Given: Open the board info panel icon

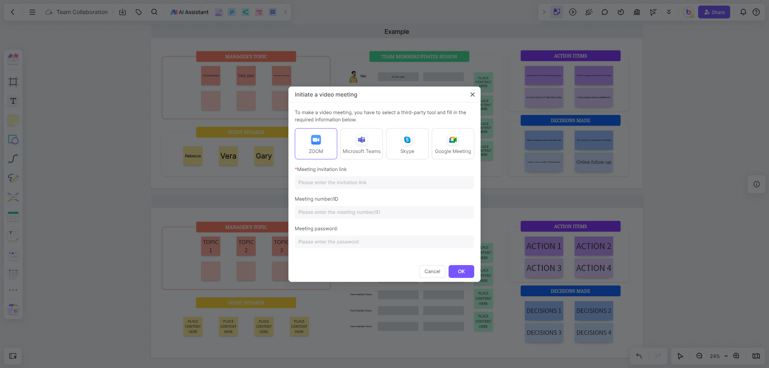Looking at the screenshot, I should coord(757,184).
